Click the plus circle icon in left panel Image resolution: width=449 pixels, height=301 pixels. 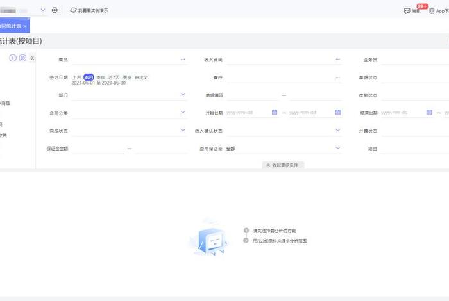pos(13,58)
